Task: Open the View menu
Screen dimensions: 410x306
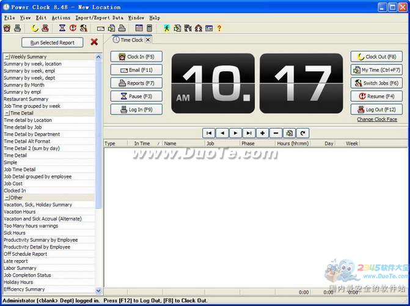Action: coord(26,18)
